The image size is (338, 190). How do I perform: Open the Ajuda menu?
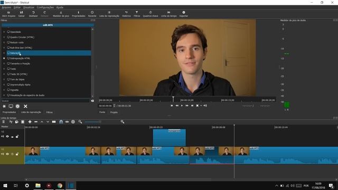coord(60,7)
